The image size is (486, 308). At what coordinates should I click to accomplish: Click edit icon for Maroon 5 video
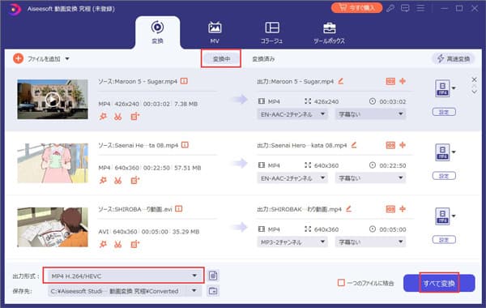[134, 117]
